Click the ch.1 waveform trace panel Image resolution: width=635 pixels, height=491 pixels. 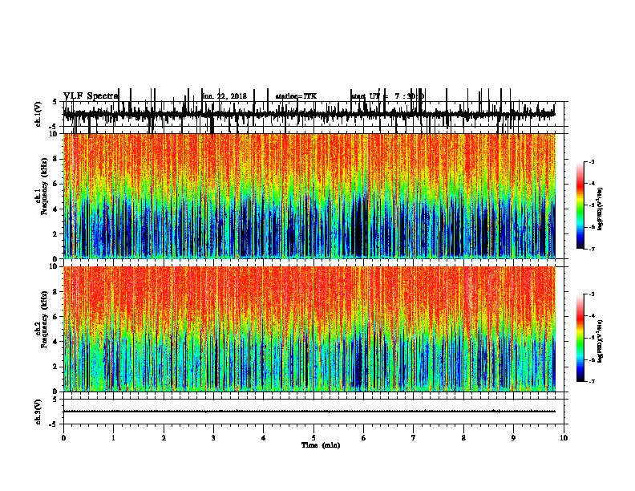(x=315, y=114)
